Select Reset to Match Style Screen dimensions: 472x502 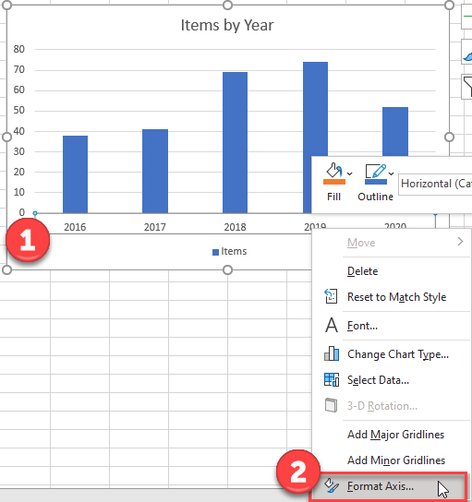pos(396,297)
